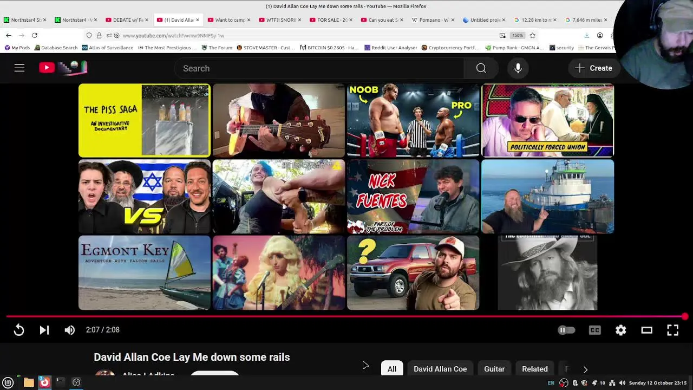Open Cryptocurrency Portfolio bookmark
693x390 pixels.
pos(450,48)
